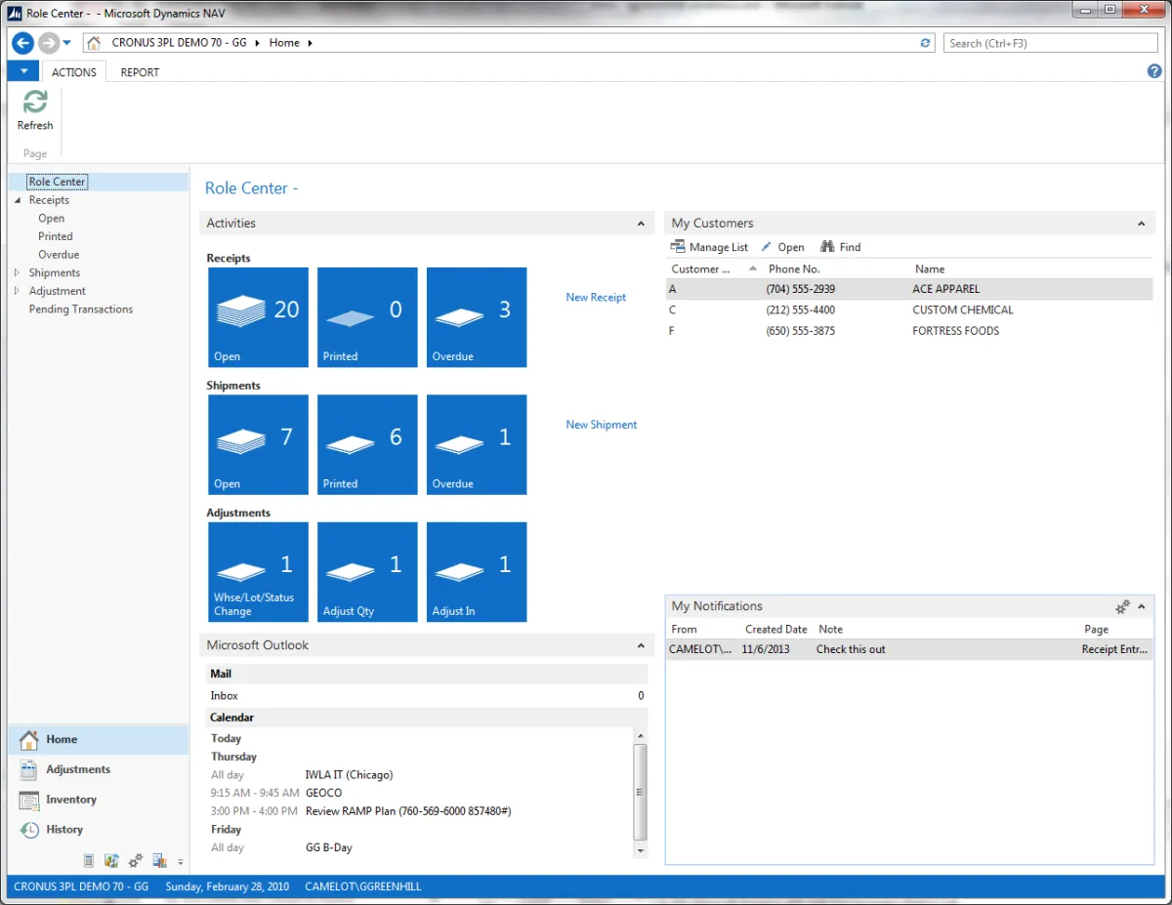Click the New Shipment link
1172x905 pixels.
601,425
